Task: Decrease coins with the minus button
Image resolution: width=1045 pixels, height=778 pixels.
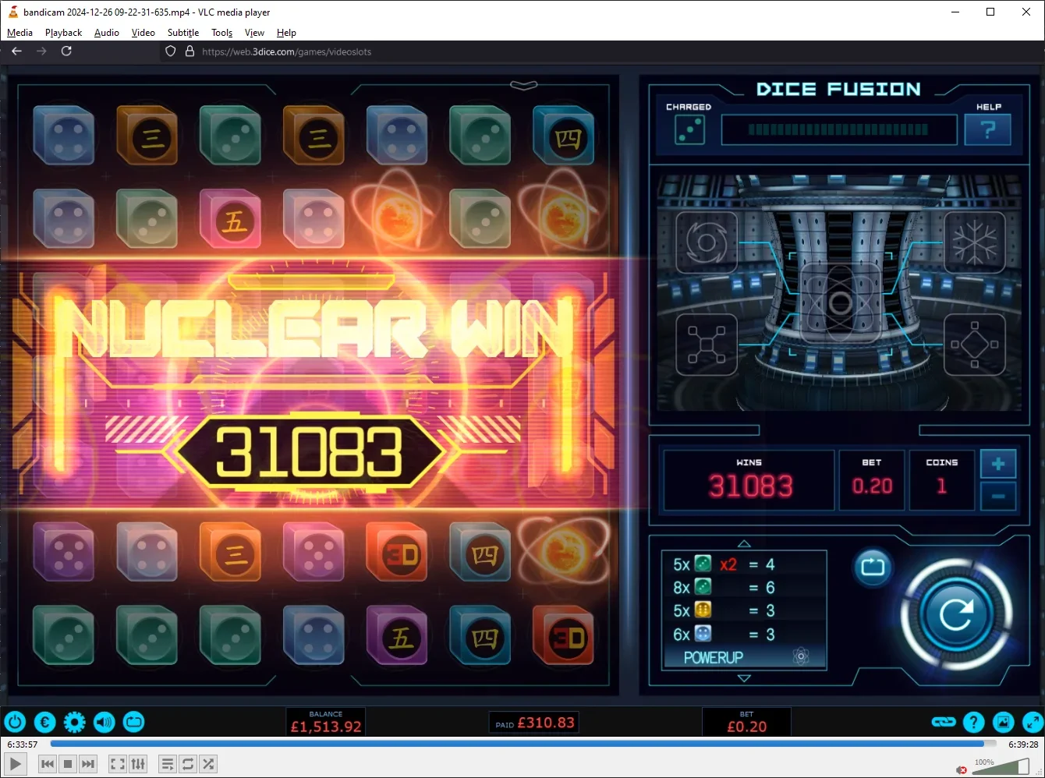Action: [x=998, y=496]
